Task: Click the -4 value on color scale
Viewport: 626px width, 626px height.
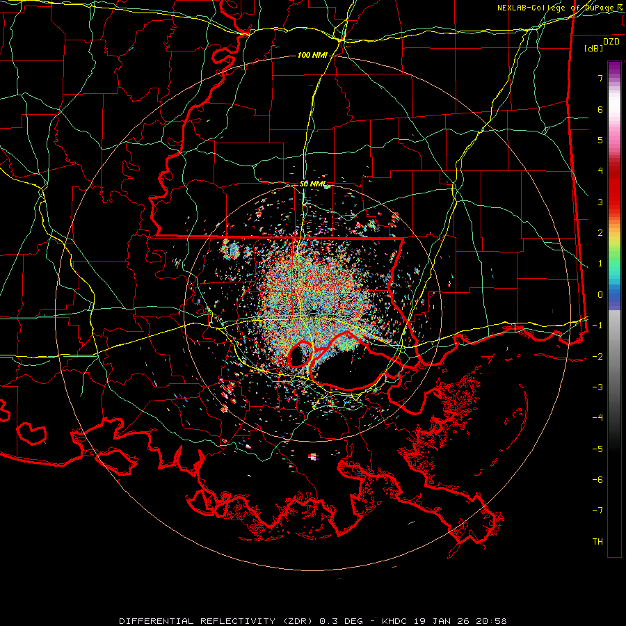Action: (597, 418)
